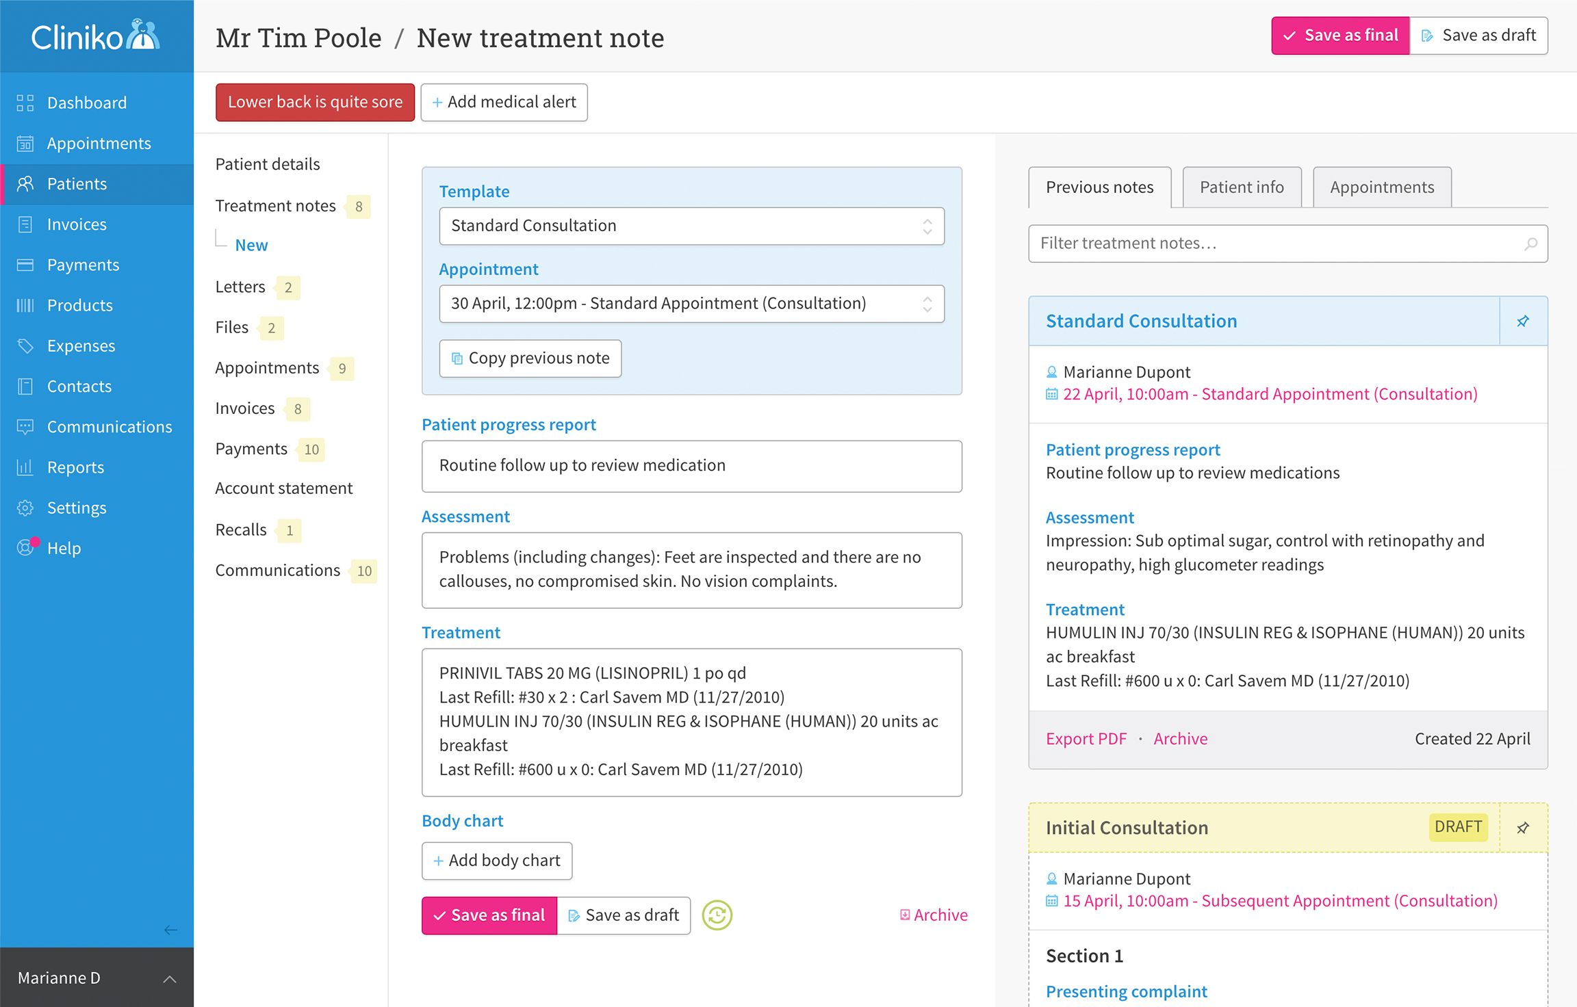1577x1007 pixels.
Task: Click search magnifier in filter notes field
Action: [1530, 244]
